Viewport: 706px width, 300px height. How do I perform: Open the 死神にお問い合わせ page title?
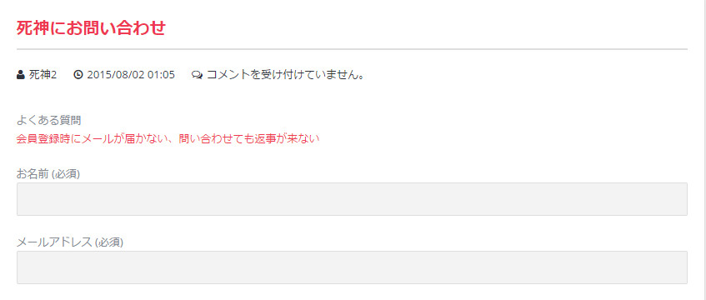tap(91, 28)
